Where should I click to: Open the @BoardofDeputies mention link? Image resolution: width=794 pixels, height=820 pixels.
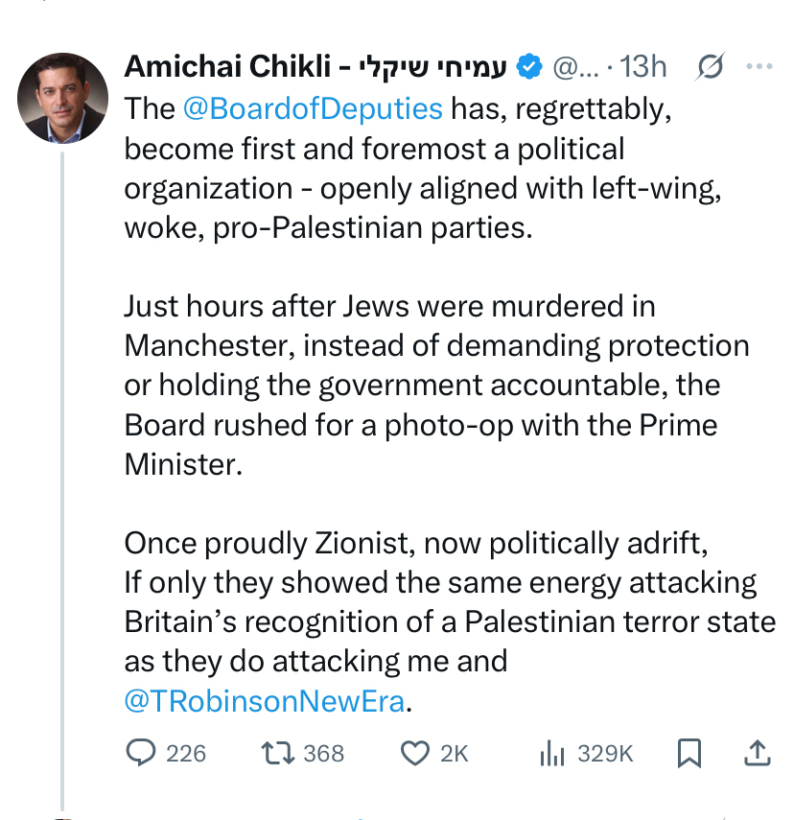(x=312, y=108)
